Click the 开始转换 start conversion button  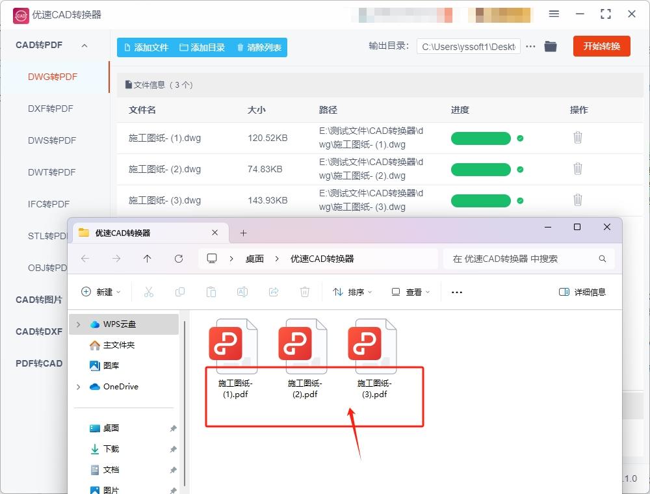pos(601,46)
